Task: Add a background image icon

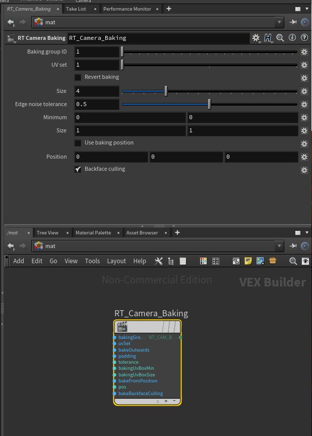Action: tap(260, 261)
